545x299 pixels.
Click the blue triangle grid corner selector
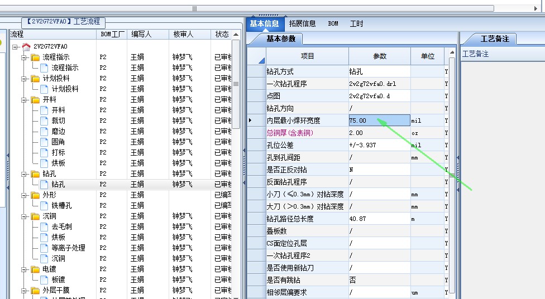click(261, 61)
